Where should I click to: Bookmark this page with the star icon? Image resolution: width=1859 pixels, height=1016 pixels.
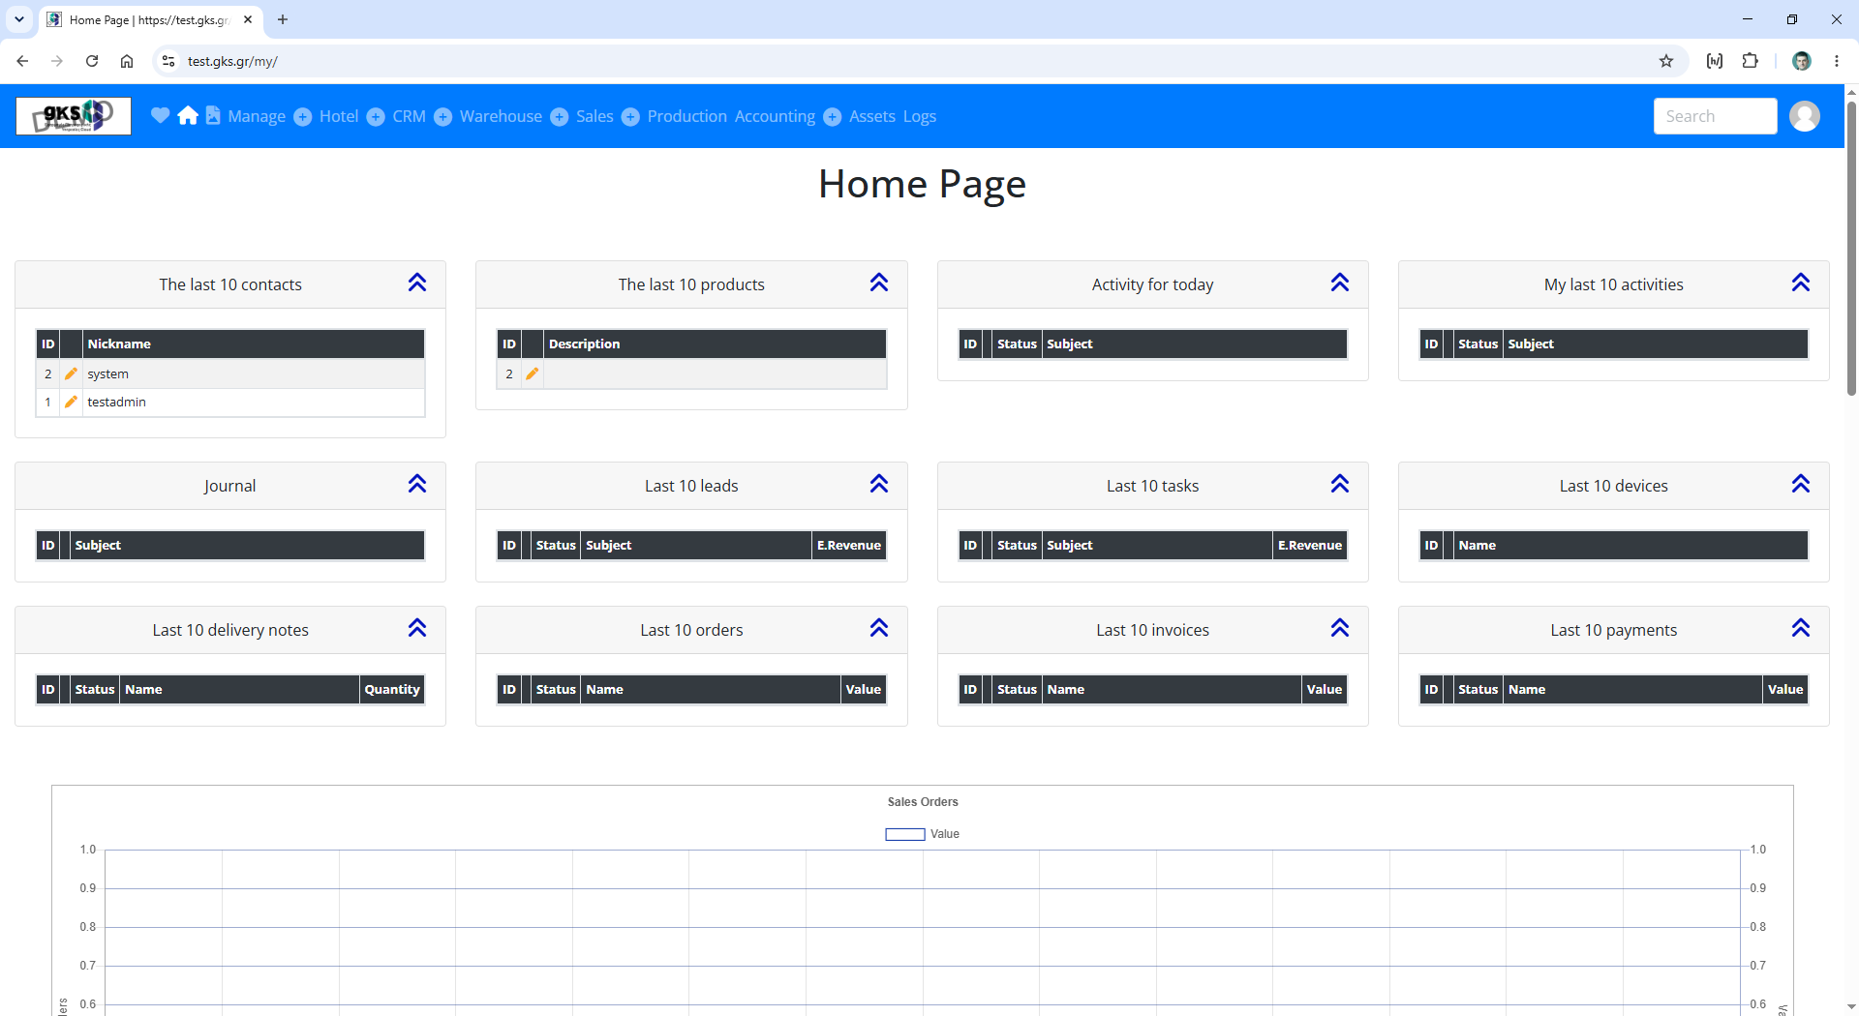pos(1666,61)
